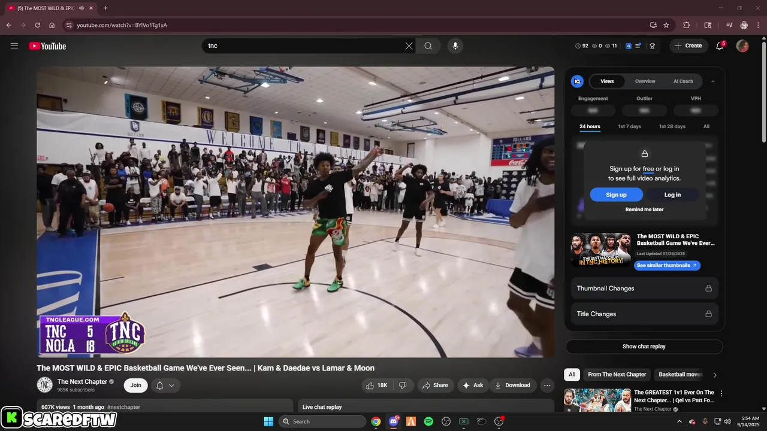Click the Download button
This screenshot has height=431, width=767.
pyautogui.click(x=513, y=386)
